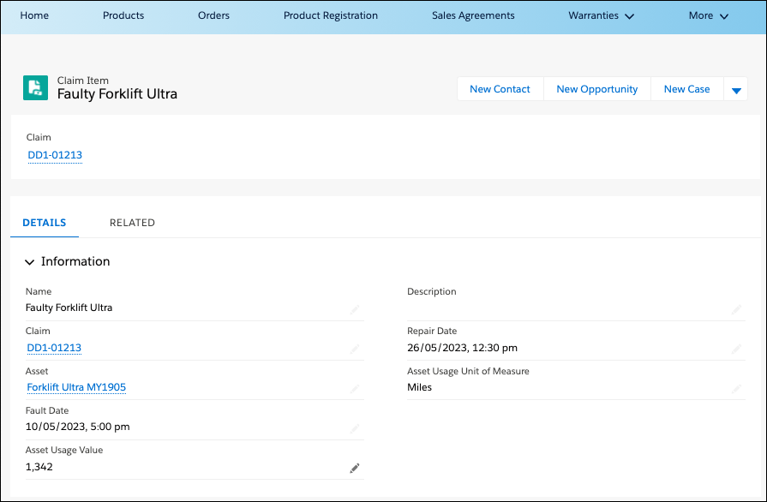
Task: Click the green Claim Item record icon
Action: (35, 88)
